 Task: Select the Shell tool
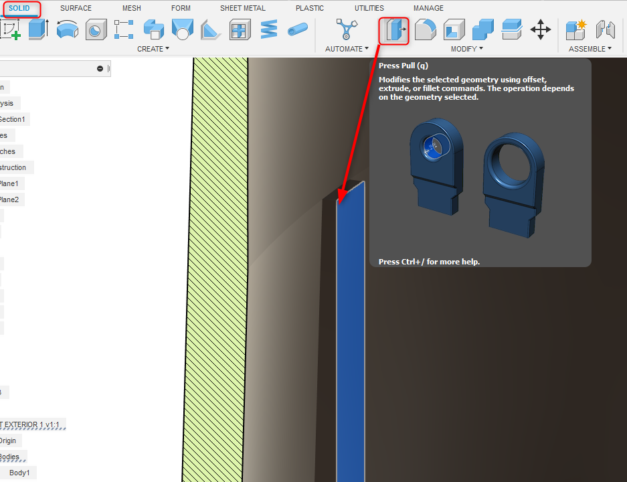point(454,29)
